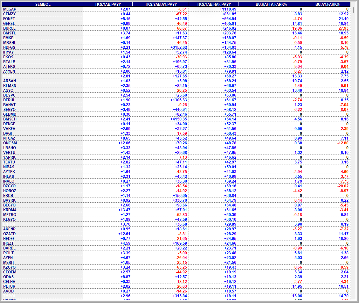Click the +12.06 value in ONCSM row

124,143
